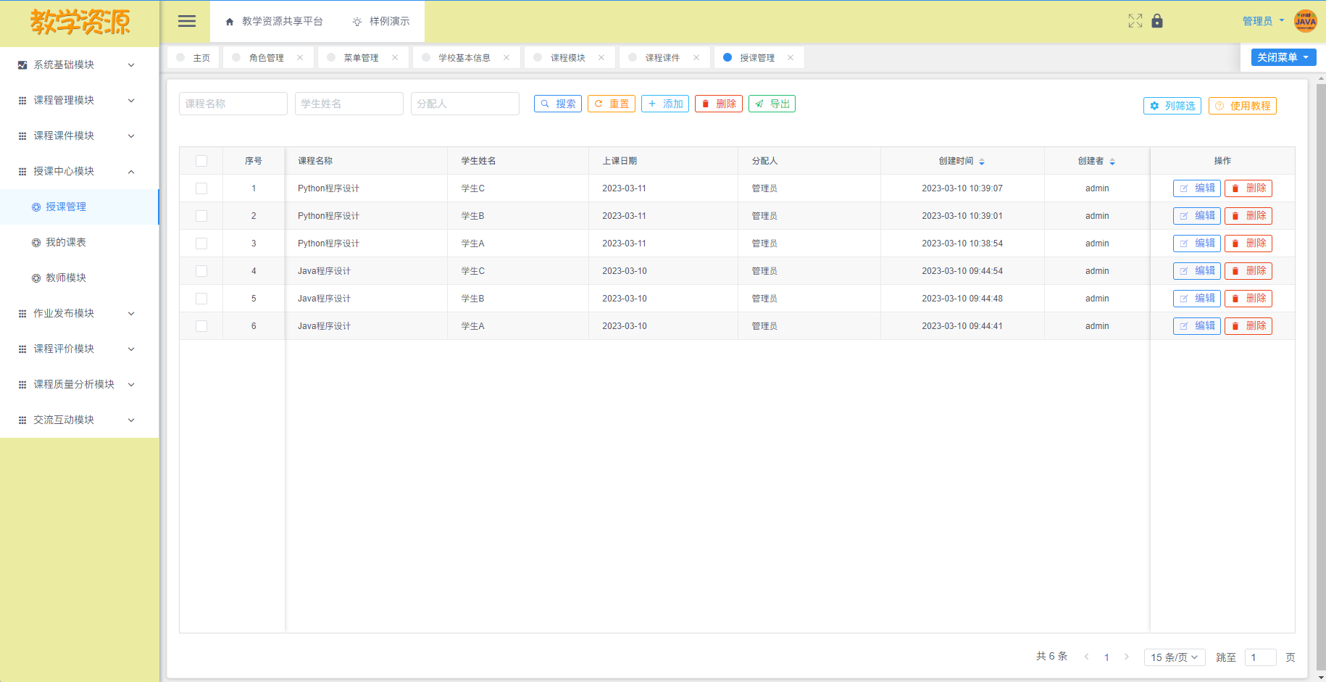Open 关闭菜单 dropdown button

click(1283, 57)
